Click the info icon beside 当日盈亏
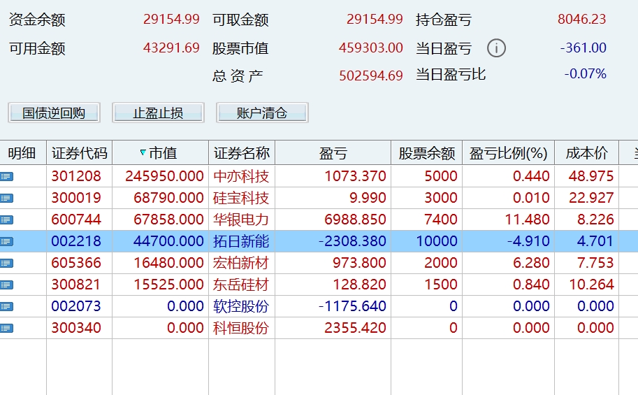 (x=496, y=48)
